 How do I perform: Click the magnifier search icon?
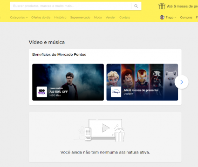click(136, 6)
